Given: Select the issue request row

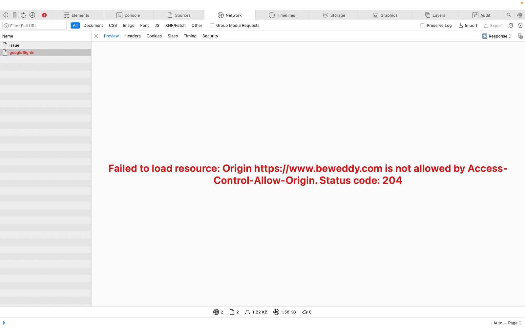Looking at the screenshot, I should (x=46, y=45).
